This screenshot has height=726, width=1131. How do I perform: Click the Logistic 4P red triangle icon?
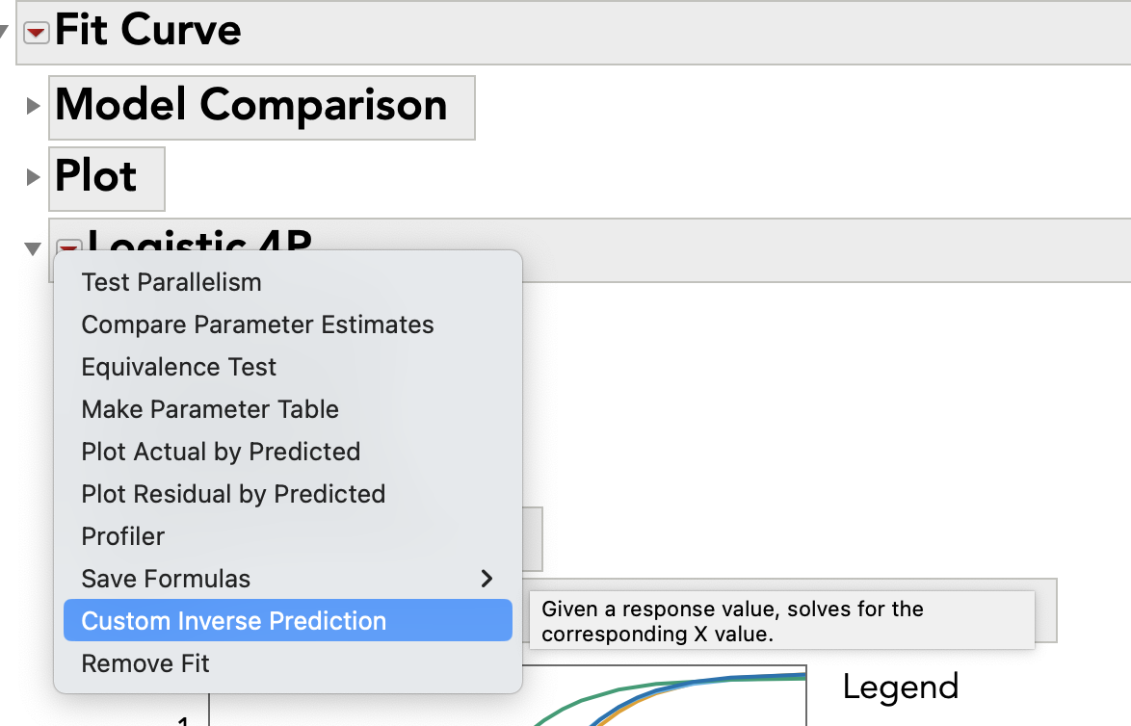click(69, 247)
